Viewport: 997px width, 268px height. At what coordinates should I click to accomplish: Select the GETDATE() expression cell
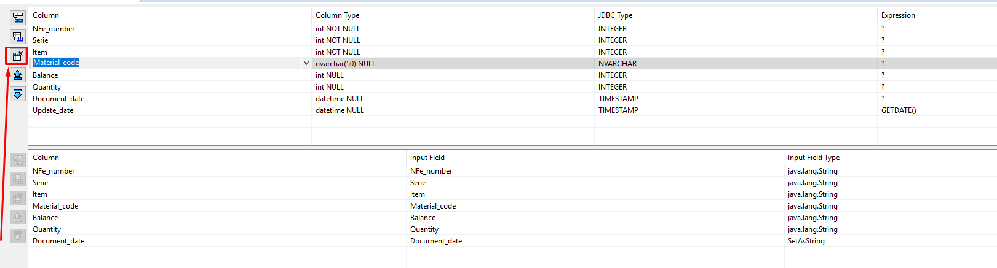[899, 110]
